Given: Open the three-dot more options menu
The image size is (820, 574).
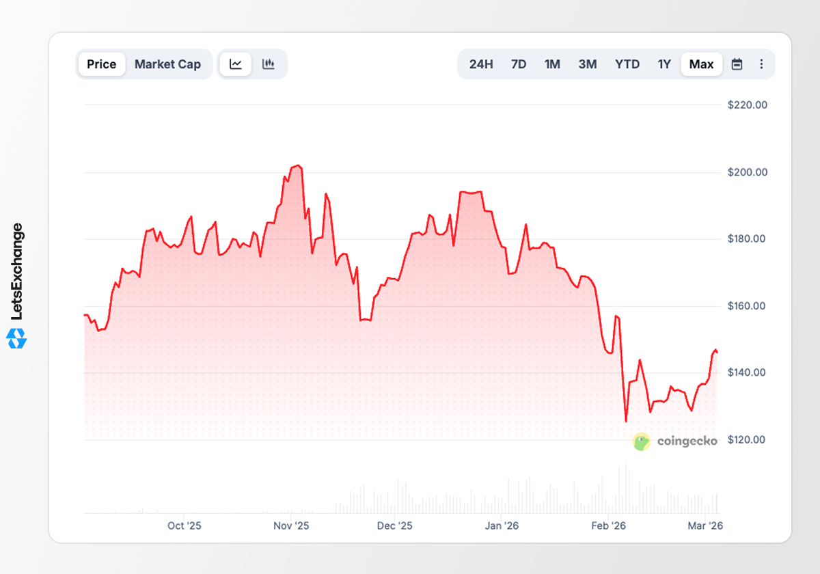Looking at the screenshot, I should [761, 64].
